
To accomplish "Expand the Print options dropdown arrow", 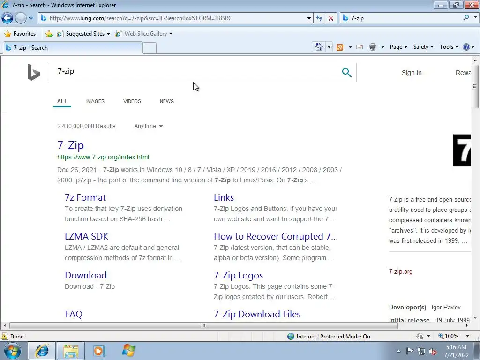I will point(382,47).
